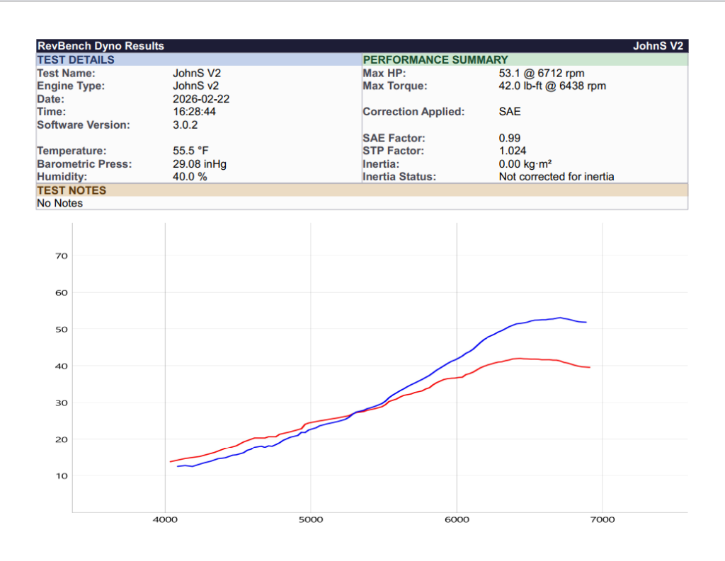The width and height of the screenshot is (725, 561).
Task: Click the No Notes text field
Action: 60,203
